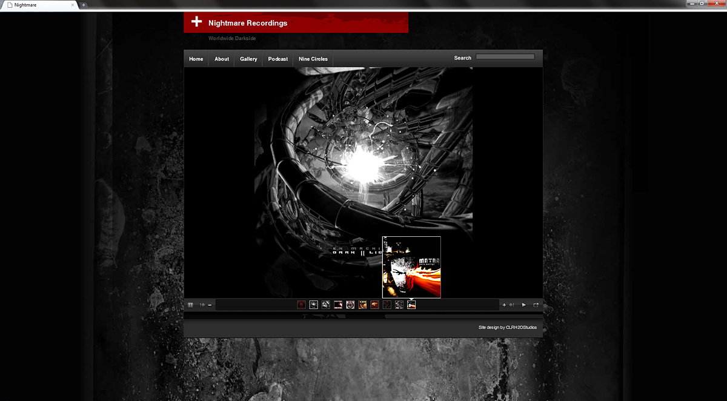Click the Nightmare Recordings site title
The image size is (727, 401).
pos(248,23)
